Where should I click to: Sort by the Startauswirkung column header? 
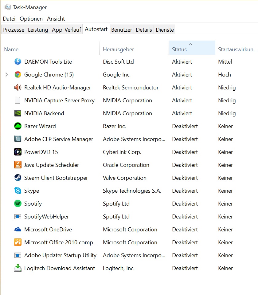[x=237, y=48]
